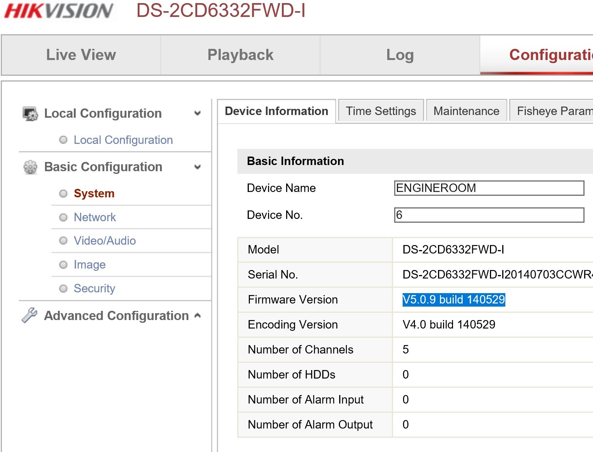Expand the Advanced Configuration section arrow
This screenshot has width=593, height=452.
198,316
